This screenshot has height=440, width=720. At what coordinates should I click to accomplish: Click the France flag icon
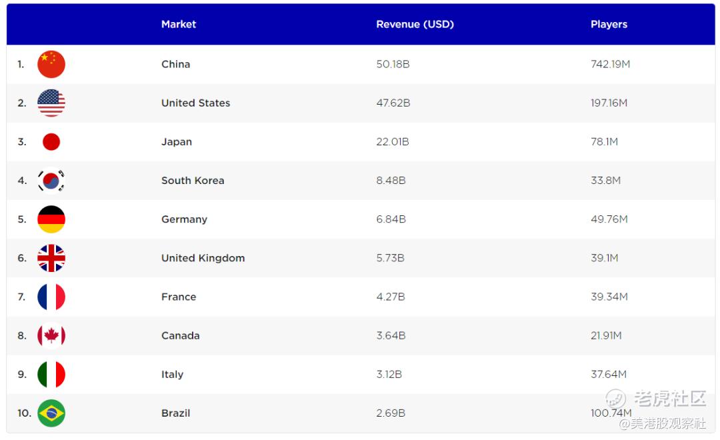51,297
